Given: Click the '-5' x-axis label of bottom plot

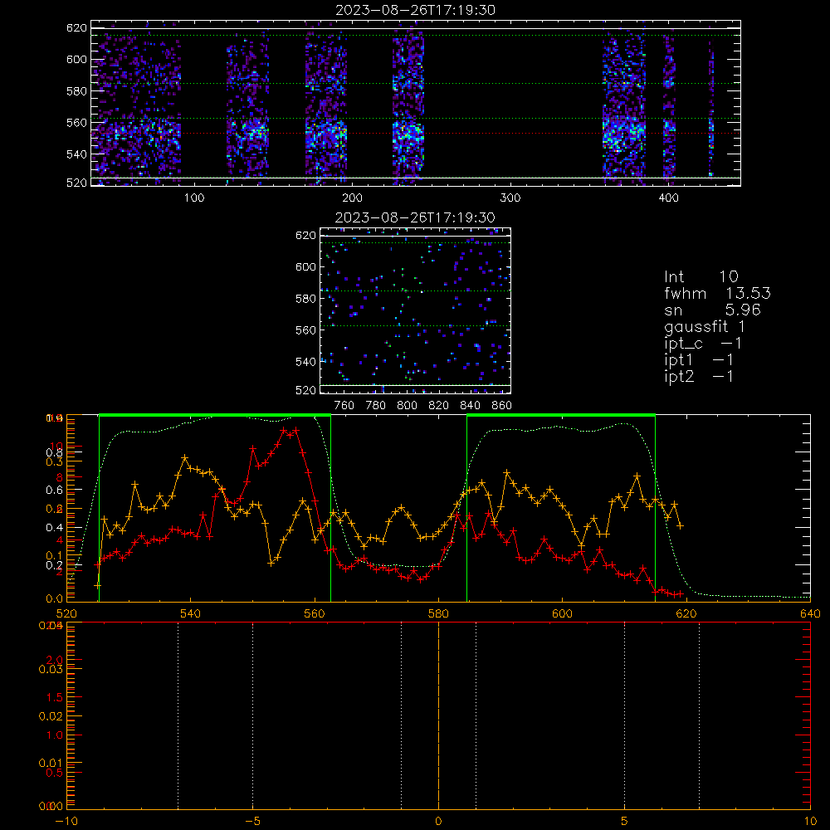Looking at the screenshot, I should pyautogui.click(x=253, y=821).
